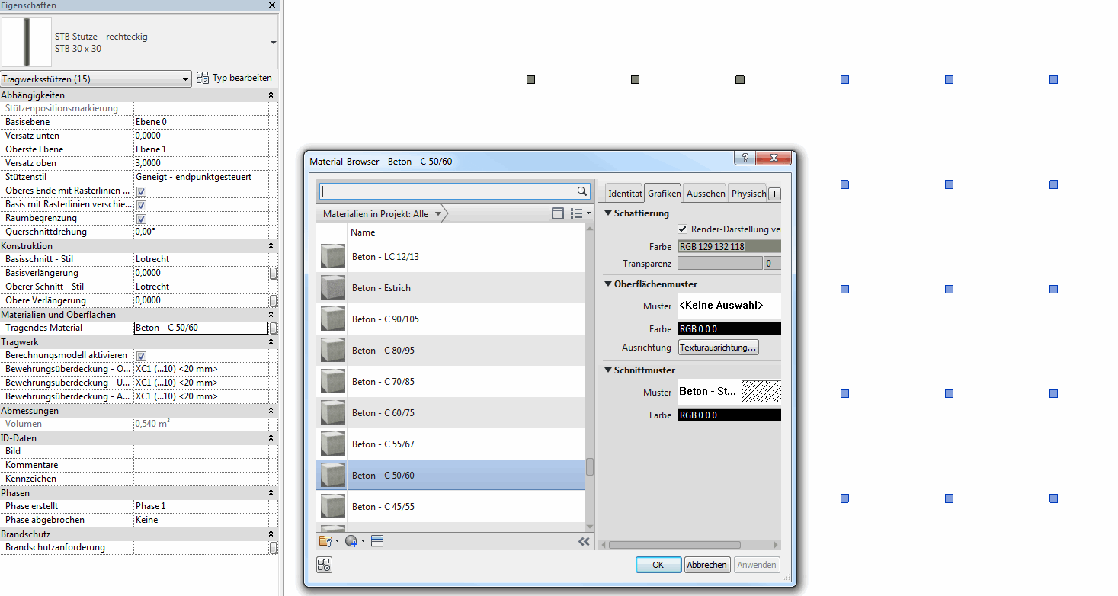Expand the Materialien in Projekt: Alle dropdown
The width and height of the screenshot is (1118, 596).
click(438, 214)
